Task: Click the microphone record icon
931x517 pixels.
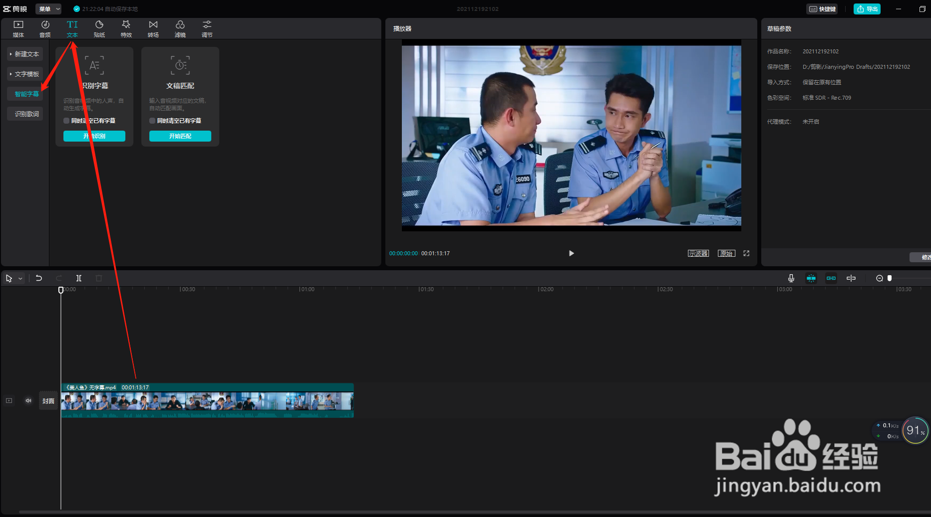Action: tap(791, 278)
